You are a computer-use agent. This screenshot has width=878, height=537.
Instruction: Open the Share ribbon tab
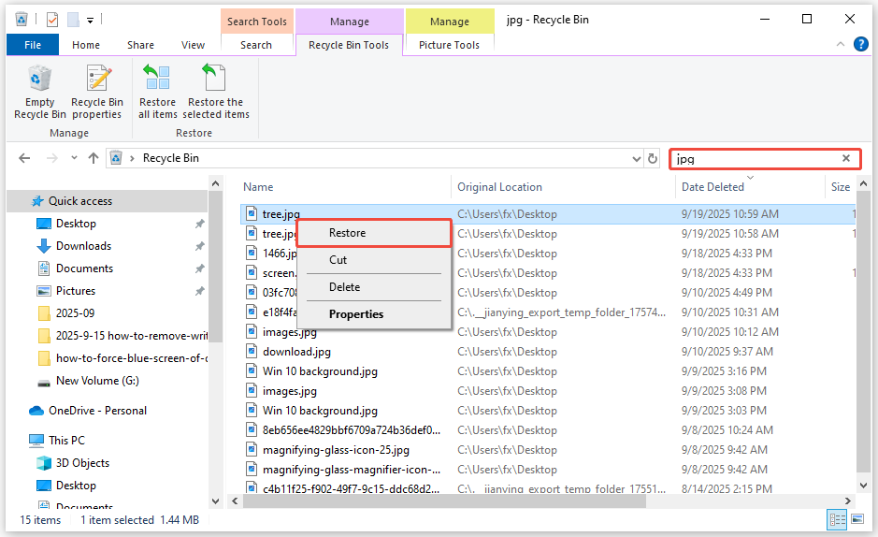pyautogui.click(x=140, y=45)
